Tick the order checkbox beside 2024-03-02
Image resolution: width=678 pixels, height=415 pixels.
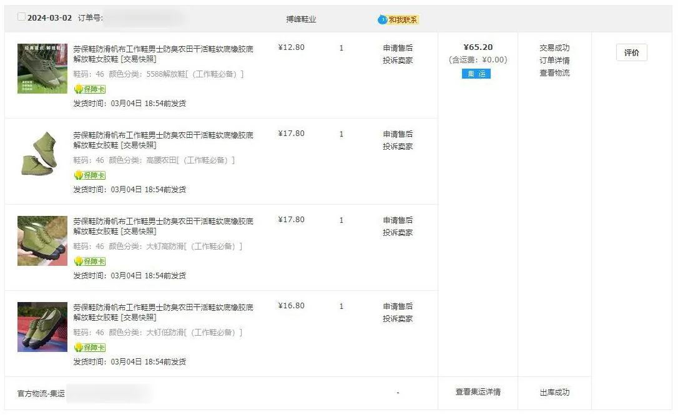click(21, 17)
